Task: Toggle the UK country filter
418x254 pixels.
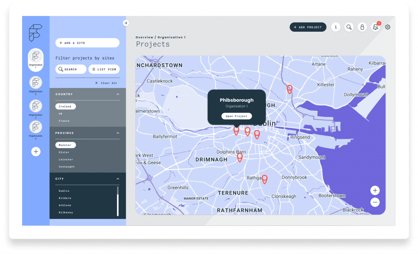Action: pos(60,114)
